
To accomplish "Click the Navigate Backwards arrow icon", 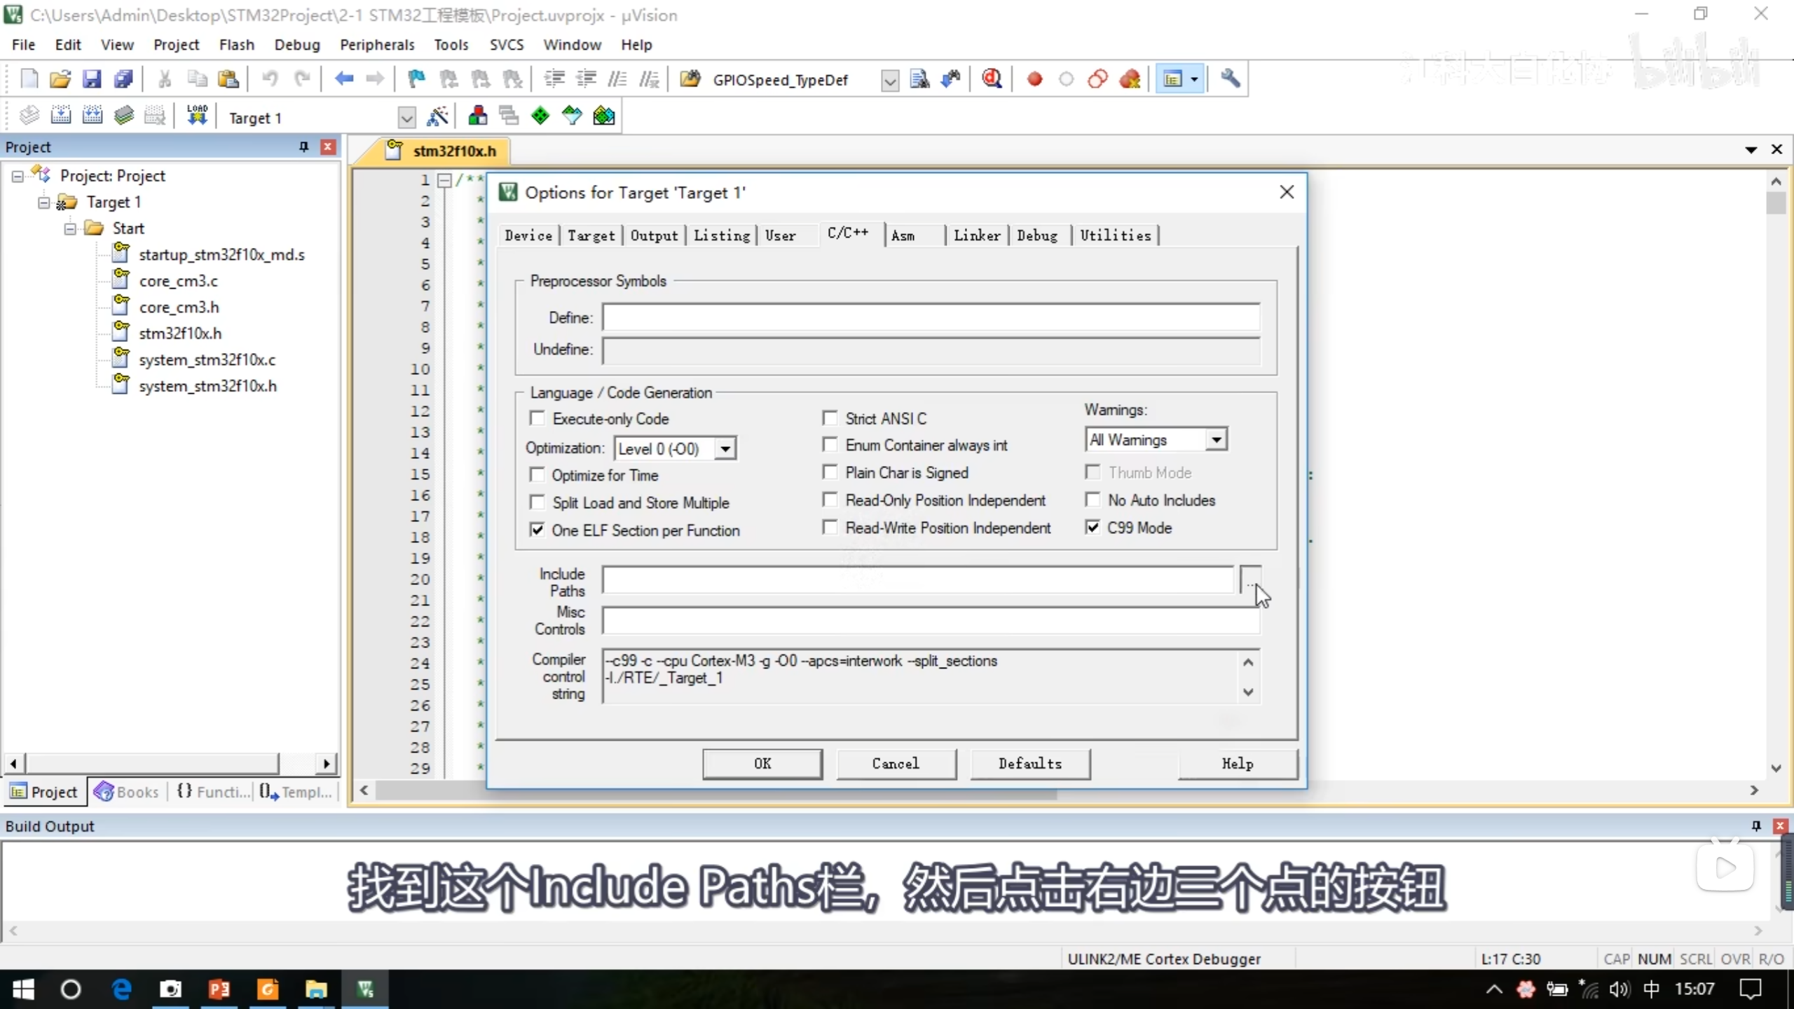I will coord(343,79).
